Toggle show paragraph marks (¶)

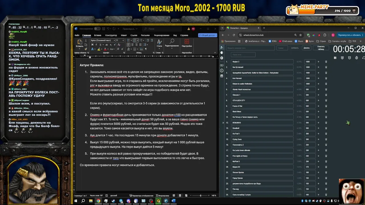click(x=146, y=49)
